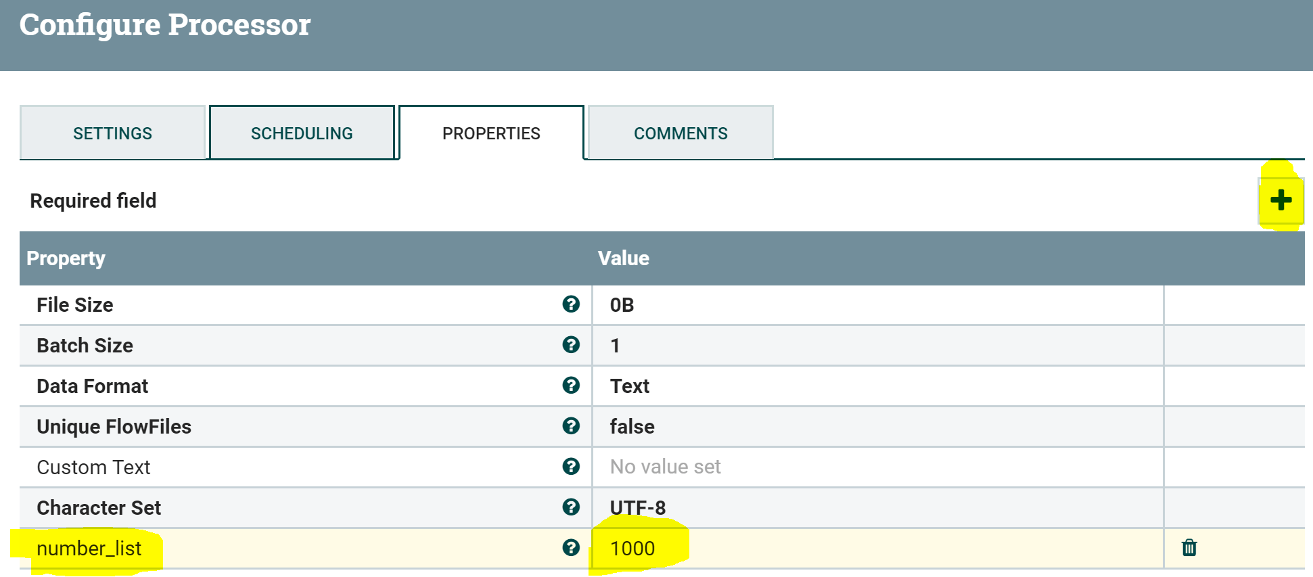Show help for Batch Size property
Screen dimensions: 1313x577
click(571, 345)
